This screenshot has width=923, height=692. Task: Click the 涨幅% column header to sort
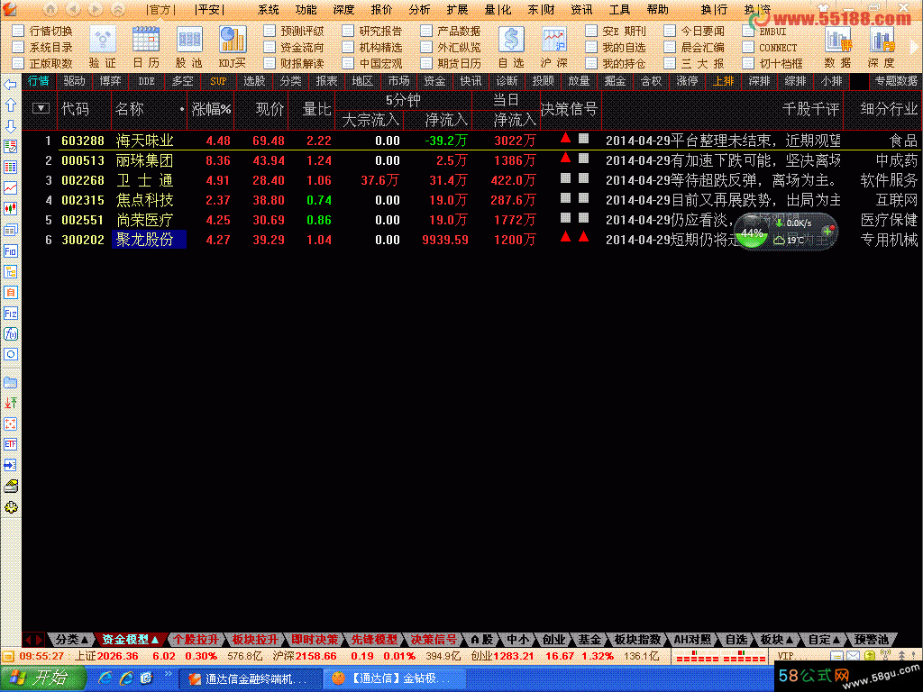(x=211, y=109)
